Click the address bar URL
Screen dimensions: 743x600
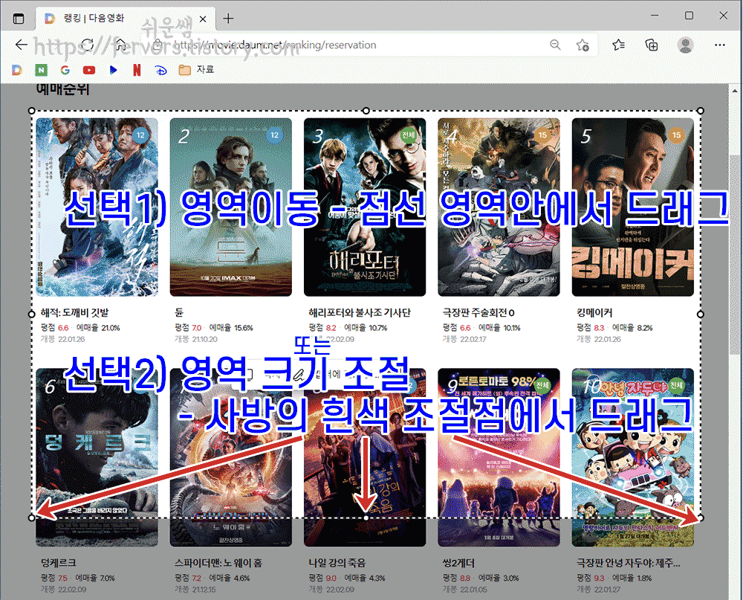(275, 45)
